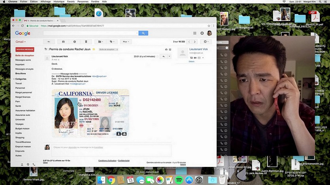Screen dimensions: 330x185
Task: Open the Google apps grid
Action: pos(195,33)
